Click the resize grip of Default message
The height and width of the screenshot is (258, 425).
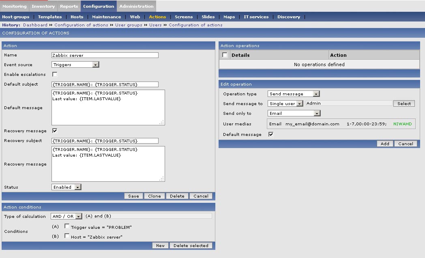click(x=162, y=123)
